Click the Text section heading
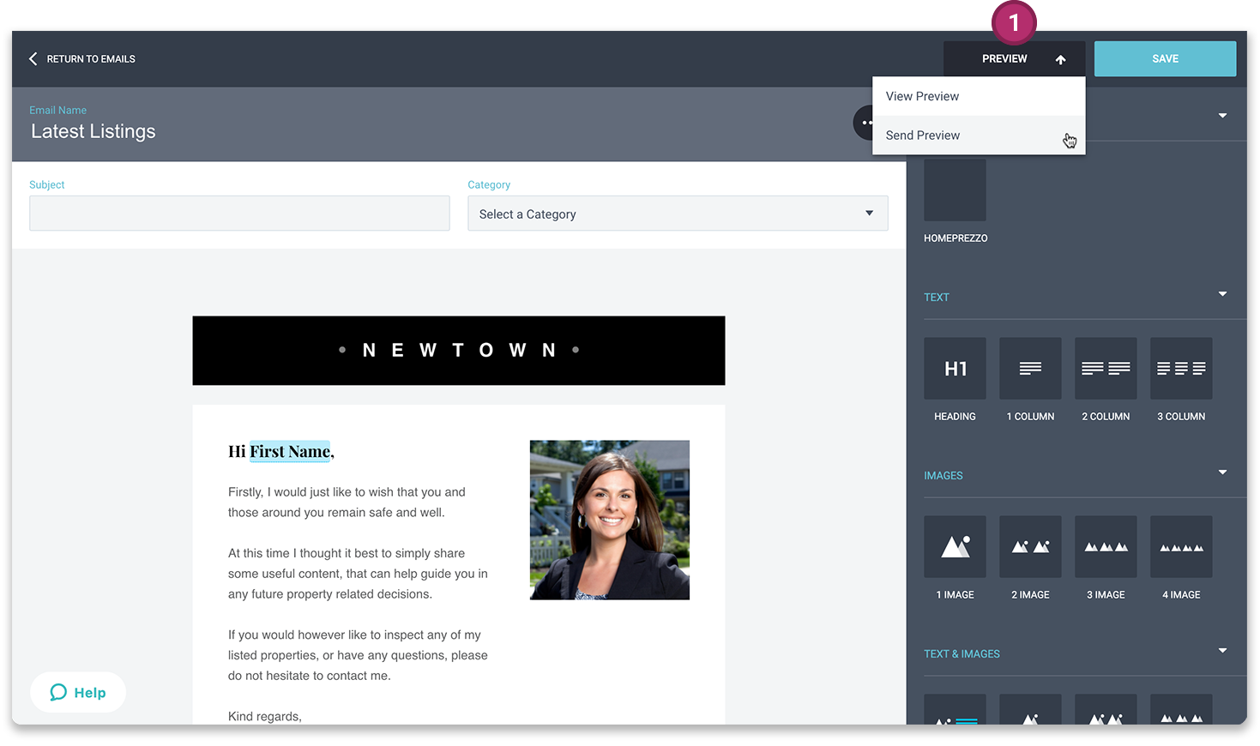1260x746 pixels. [937, 298]
